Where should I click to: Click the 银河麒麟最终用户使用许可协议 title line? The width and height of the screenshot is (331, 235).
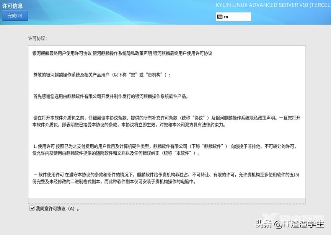[x=62, y=54]
